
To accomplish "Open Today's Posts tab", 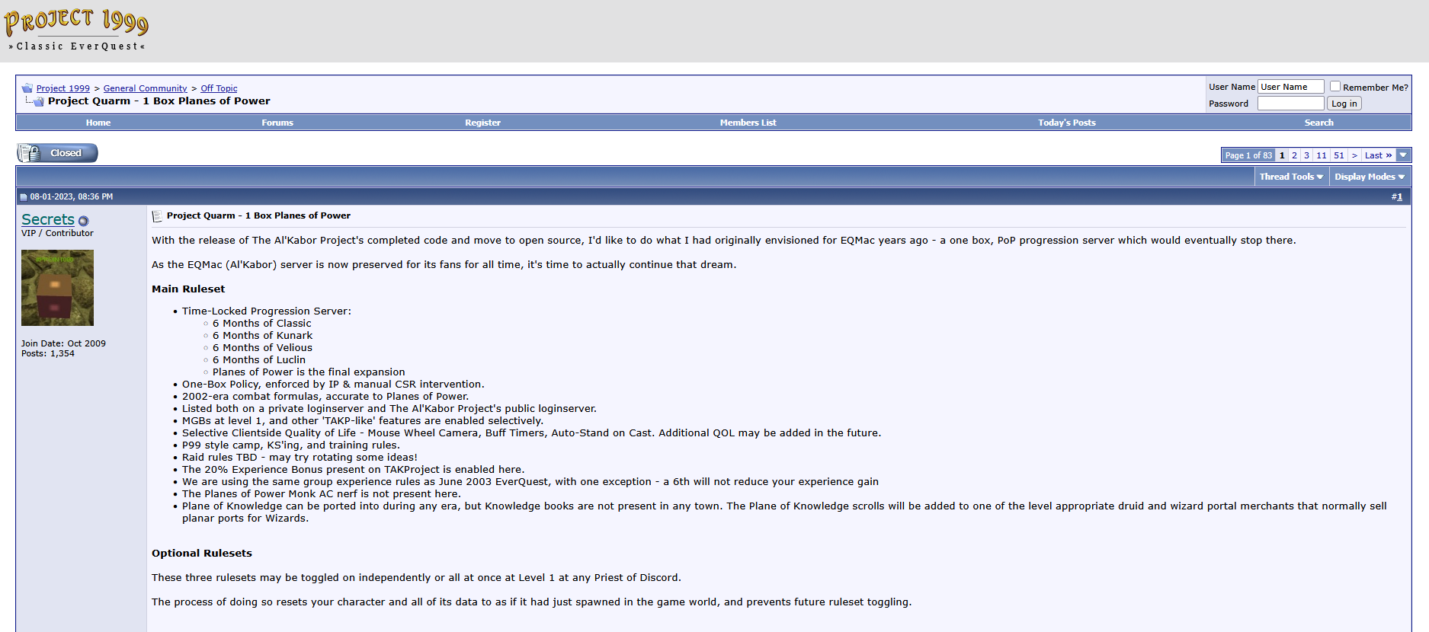I will [1067, 123].
